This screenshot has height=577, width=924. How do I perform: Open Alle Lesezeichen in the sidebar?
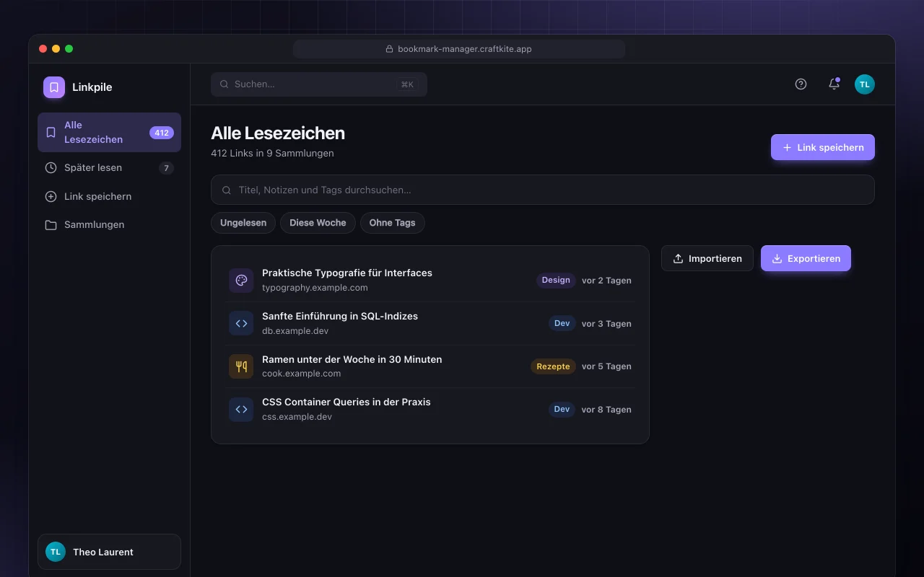point(109,132)
